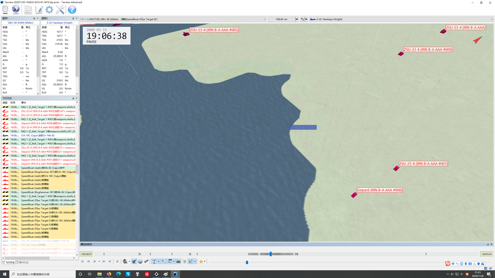Open layered map options dropdown arrow

[x=174, y=261]
